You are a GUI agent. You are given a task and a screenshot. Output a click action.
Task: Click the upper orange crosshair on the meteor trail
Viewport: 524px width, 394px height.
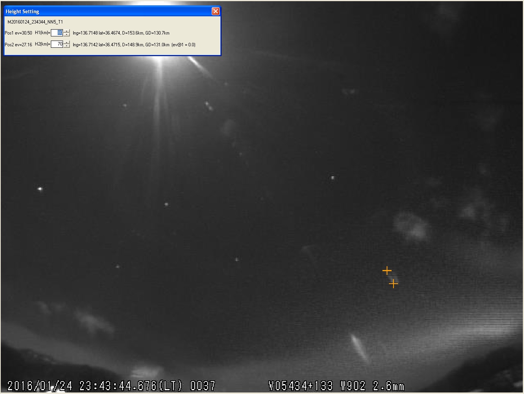click(387, 270)
